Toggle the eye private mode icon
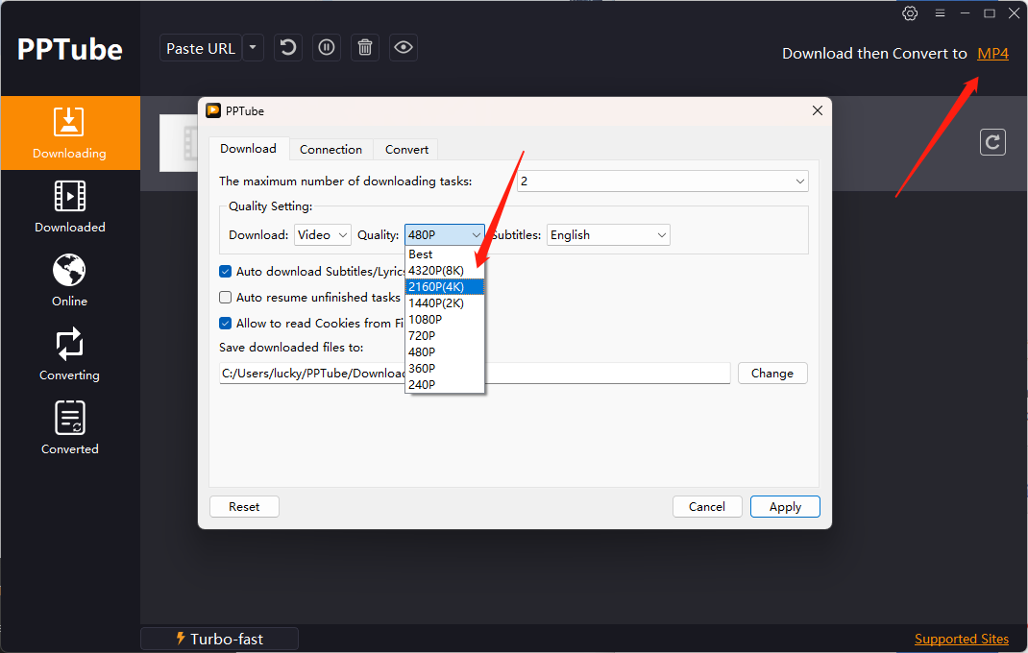The height and width of the screenshot is (653, 1028). point(404,48)
